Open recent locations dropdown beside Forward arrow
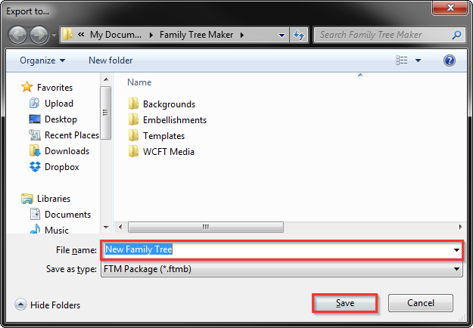473x328 pixels. pos(54,36)
